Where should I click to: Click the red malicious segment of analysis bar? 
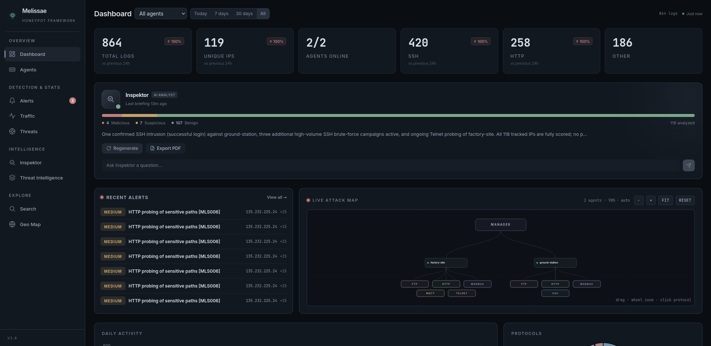[x=112, y=115]
